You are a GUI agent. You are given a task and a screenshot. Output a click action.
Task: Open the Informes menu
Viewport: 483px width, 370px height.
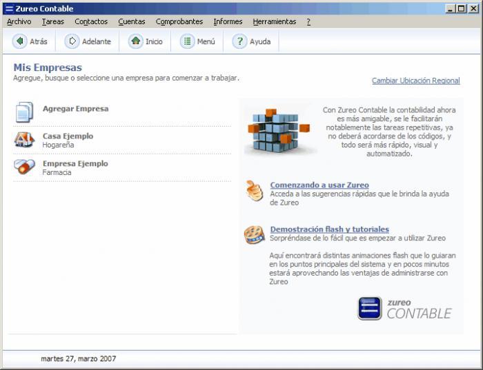228,22
